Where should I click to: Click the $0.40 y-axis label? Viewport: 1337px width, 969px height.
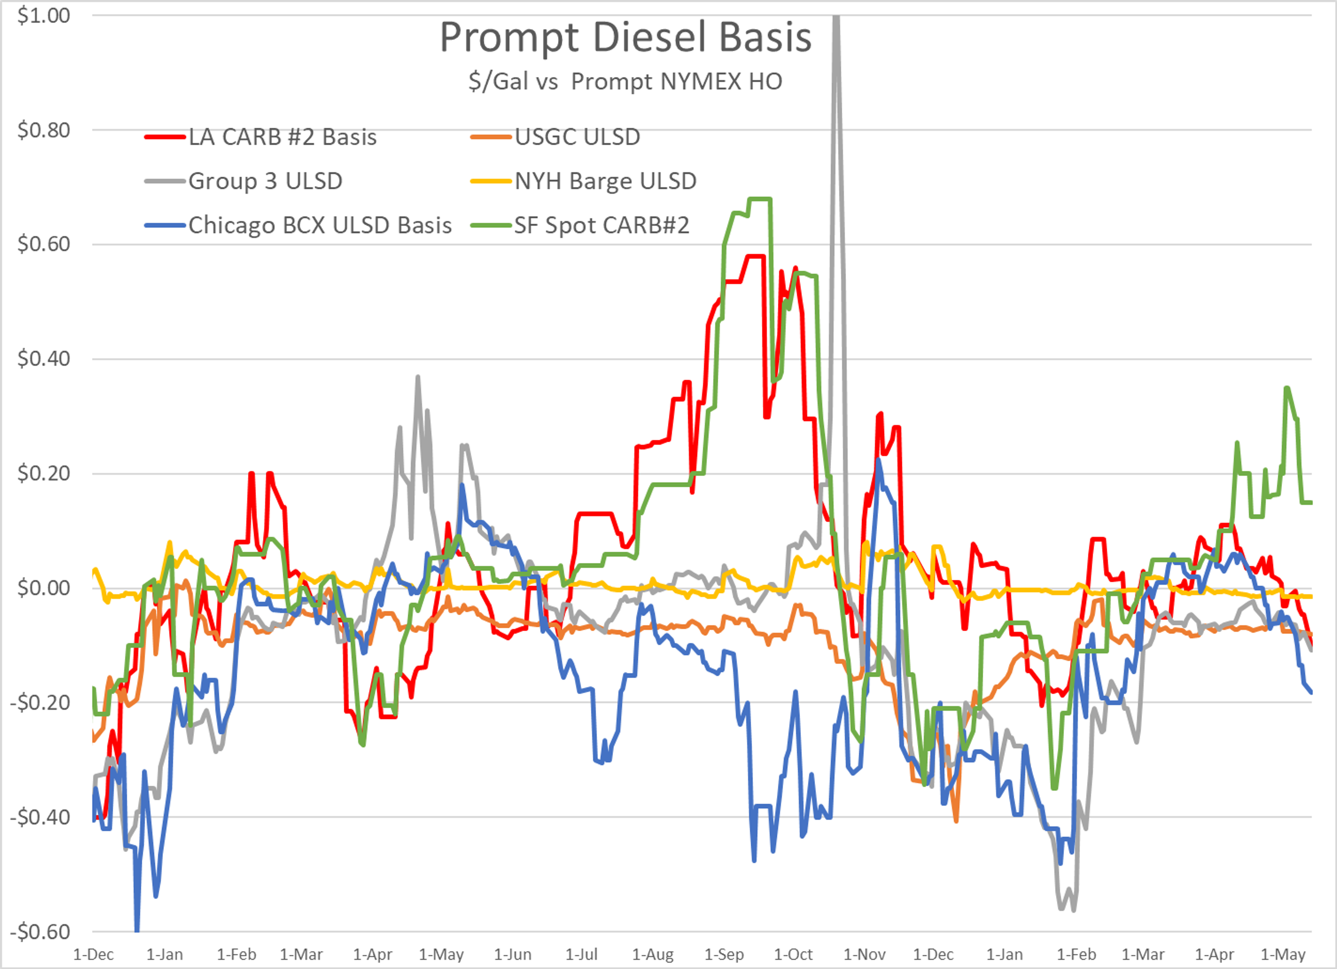point(44,358)
